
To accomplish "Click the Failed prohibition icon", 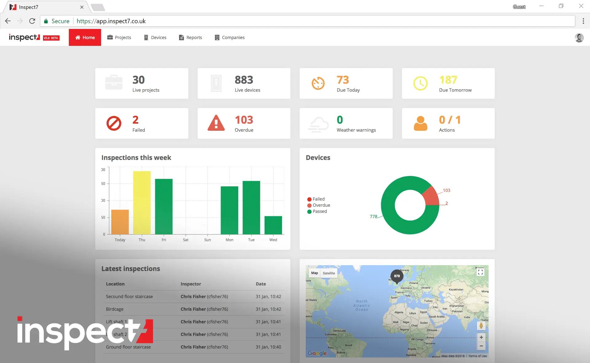I will [x=114, y=123].
